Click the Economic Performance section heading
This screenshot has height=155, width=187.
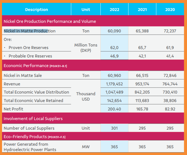pyautogui.click(x=26, y=66)
